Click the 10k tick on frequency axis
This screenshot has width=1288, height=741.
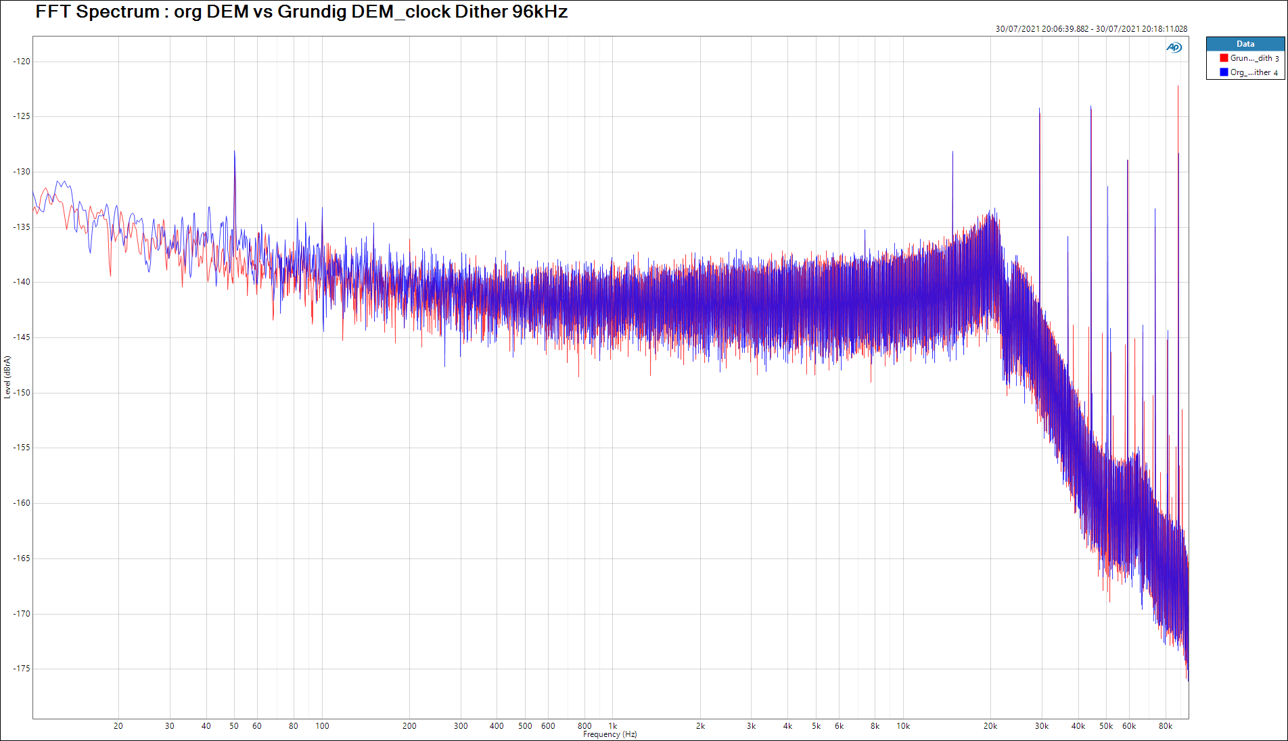coord(903,726)
